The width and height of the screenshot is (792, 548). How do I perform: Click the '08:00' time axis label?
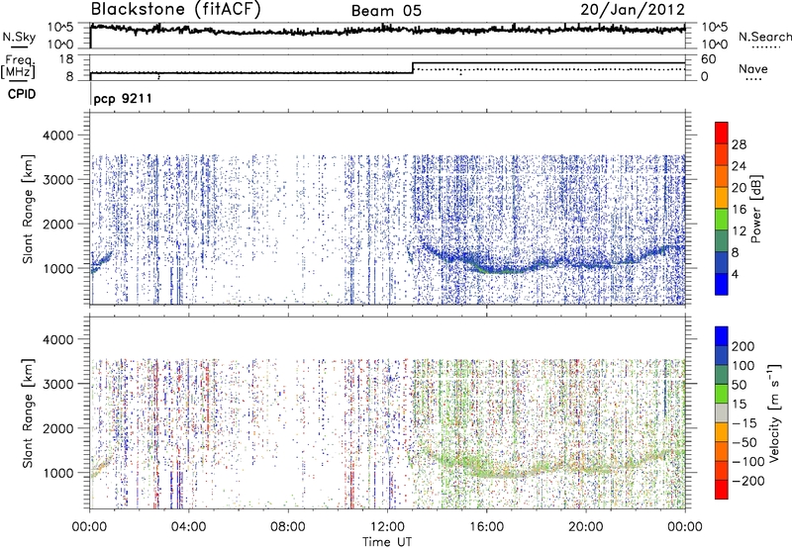point(288,527)
